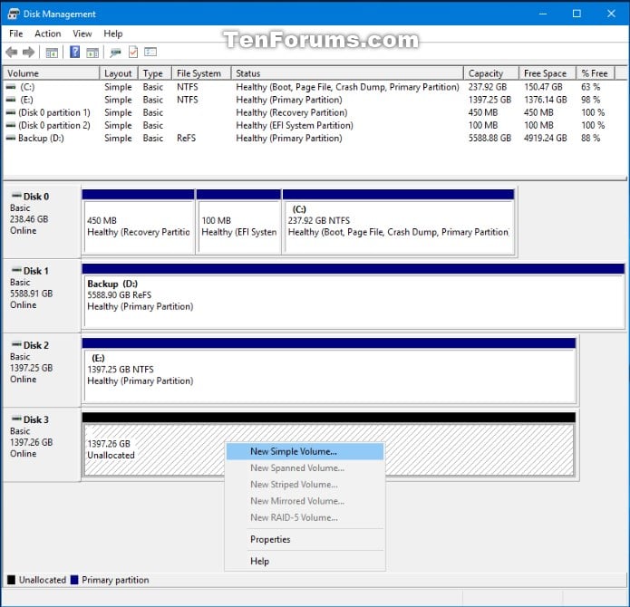Click the Disk 3 Basic 1397.26 GB label
Viewport: 630px width, 607px height.
coord(42,444)
